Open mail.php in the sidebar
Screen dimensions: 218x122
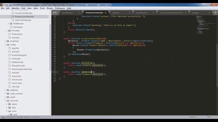(x=15, y=73)
